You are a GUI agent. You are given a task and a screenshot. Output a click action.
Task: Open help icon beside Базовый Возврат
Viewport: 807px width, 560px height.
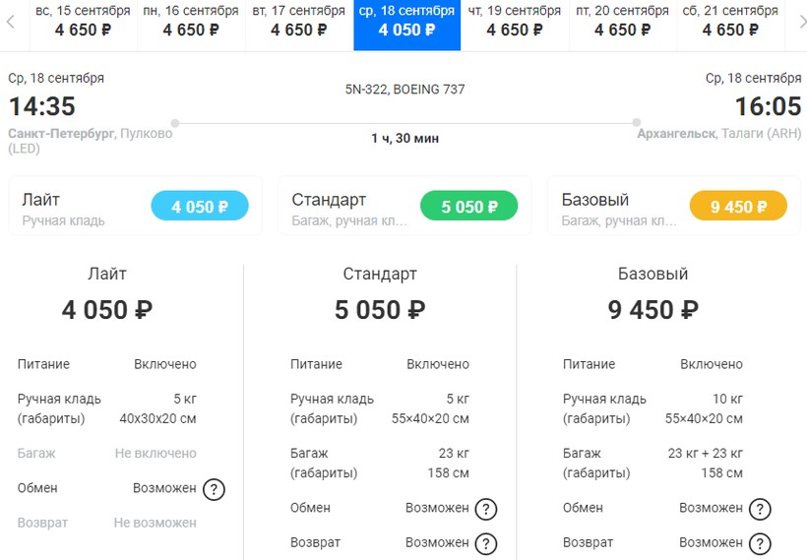click(760, 543)
